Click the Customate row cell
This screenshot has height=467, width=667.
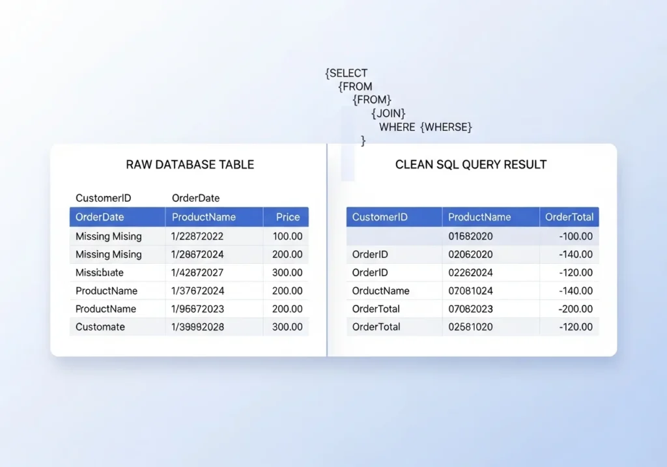[100, 327]
